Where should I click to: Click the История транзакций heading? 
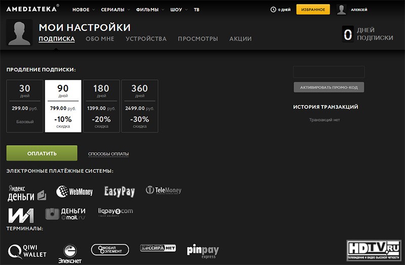point(326,107)
